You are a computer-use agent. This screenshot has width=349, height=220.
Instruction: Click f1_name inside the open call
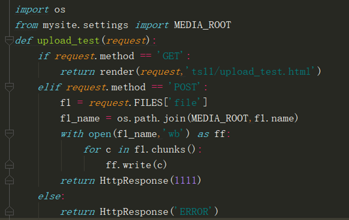pyautogui.click(x=137, y=134)
